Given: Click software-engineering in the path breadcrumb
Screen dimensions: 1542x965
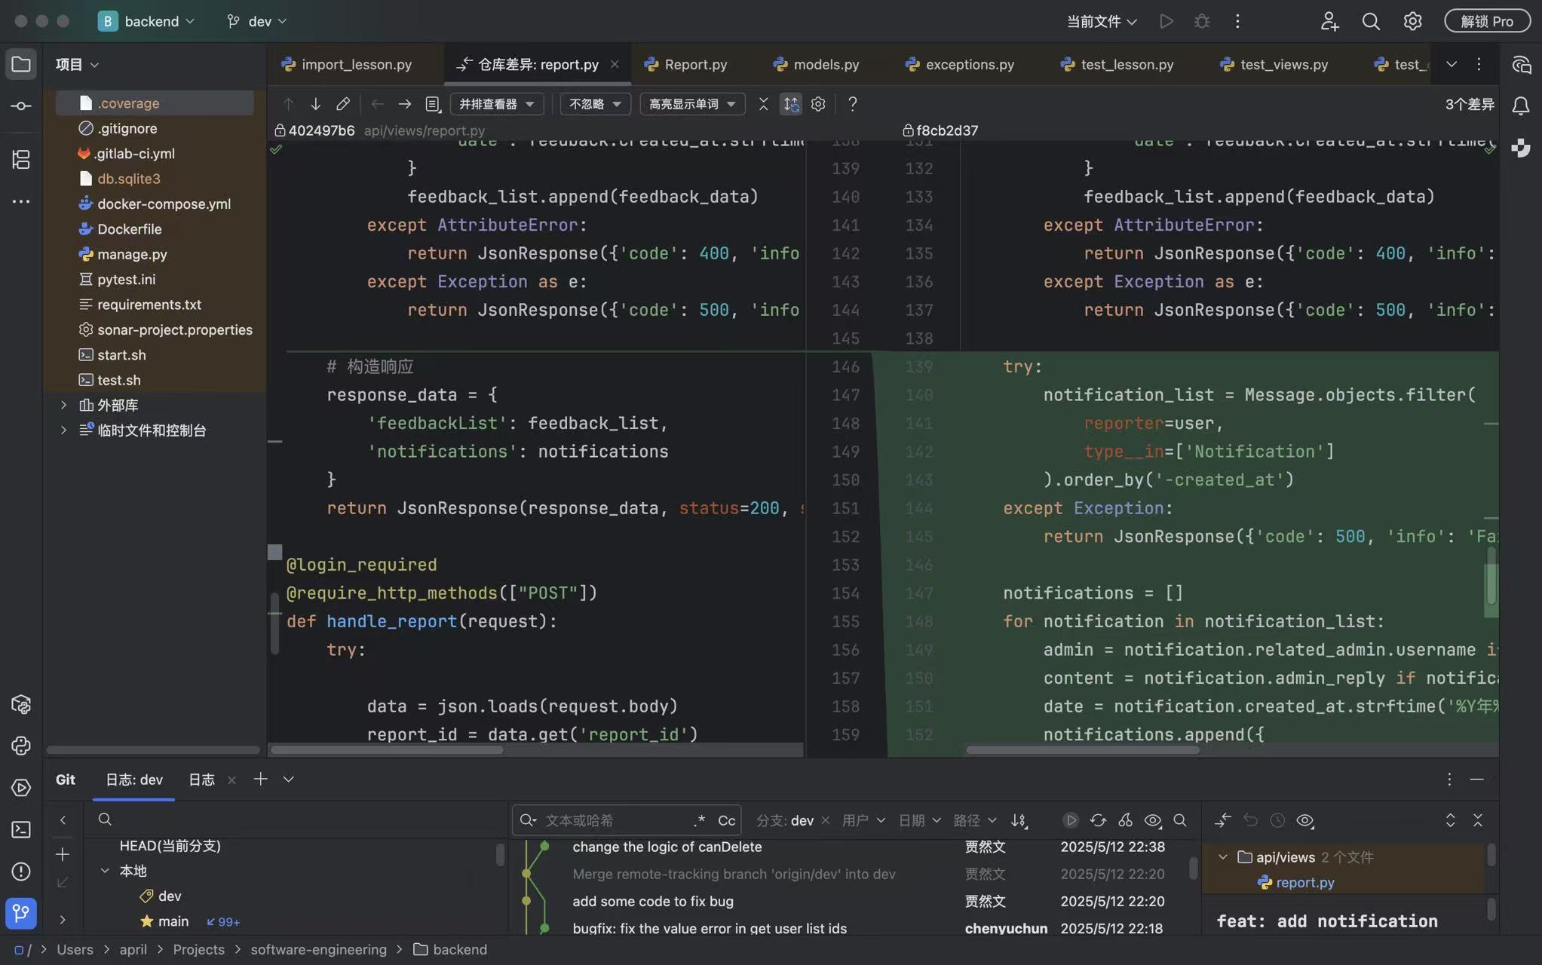Looking at the screenshot, I should [318, 949].
